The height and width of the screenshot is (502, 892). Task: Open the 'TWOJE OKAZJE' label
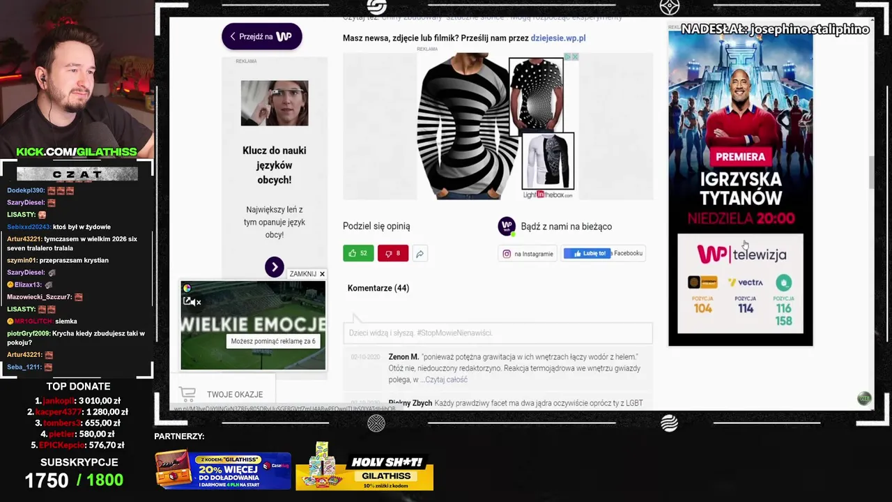coord(235,395)
